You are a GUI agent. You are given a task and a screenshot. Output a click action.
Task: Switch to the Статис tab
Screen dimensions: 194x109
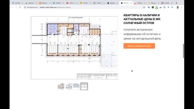click(85, 3)
